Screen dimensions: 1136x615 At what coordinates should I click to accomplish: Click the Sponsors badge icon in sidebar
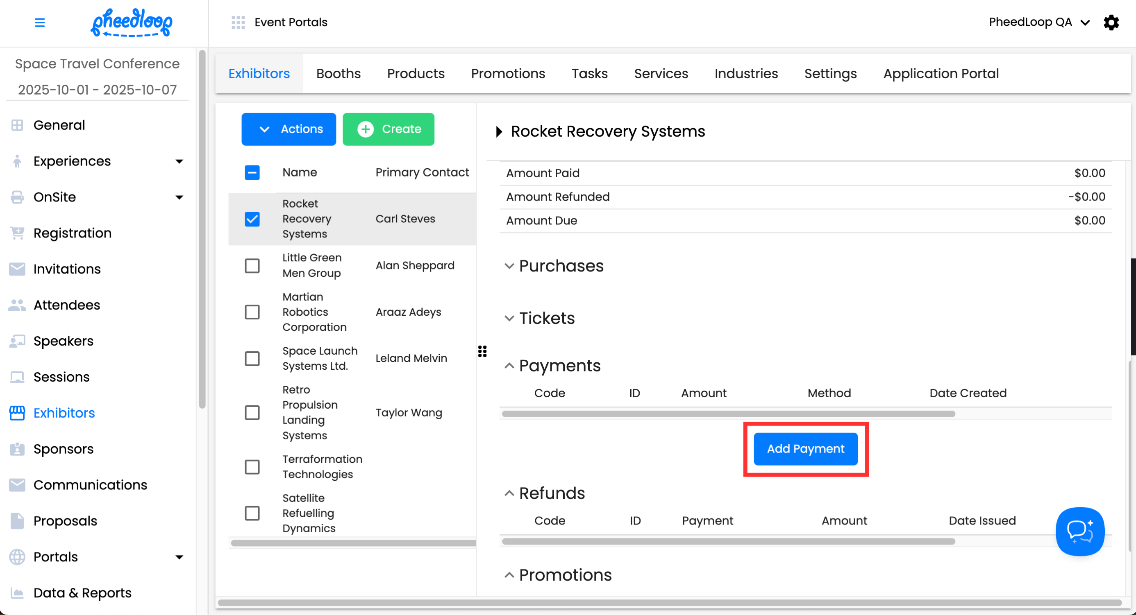(17, 449)
